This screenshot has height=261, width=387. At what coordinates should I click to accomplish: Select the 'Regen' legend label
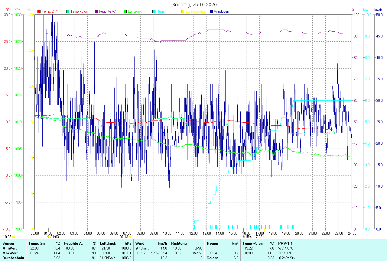point(161,11)
